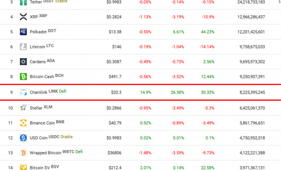
Task: Open the Bitcoin SV coin page
Action: (x=40, y=168)
